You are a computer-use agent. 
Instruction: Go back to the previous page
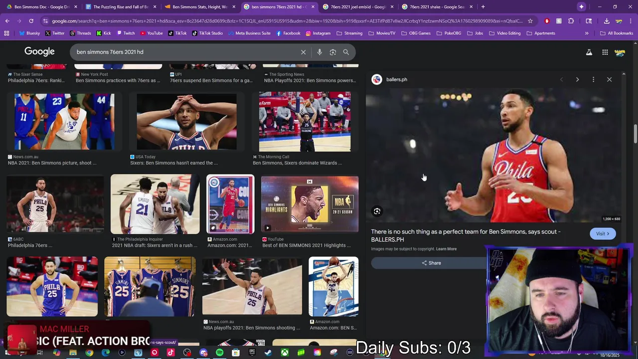7,21
